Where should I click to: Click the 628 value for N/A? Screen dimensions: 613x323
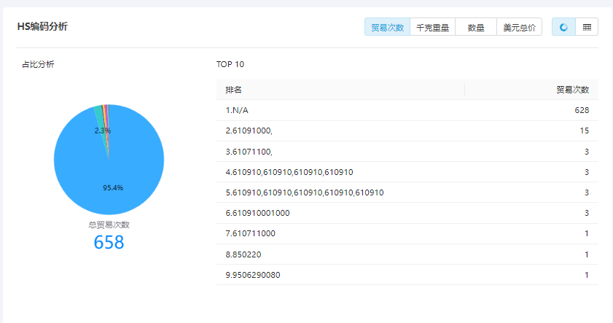click(581, 110)
